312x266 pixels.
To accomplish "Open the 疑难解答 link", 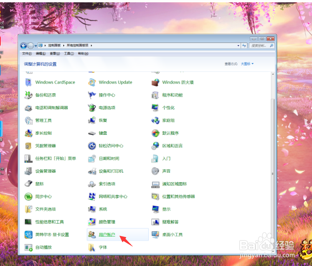I will [x=170, y=222].
